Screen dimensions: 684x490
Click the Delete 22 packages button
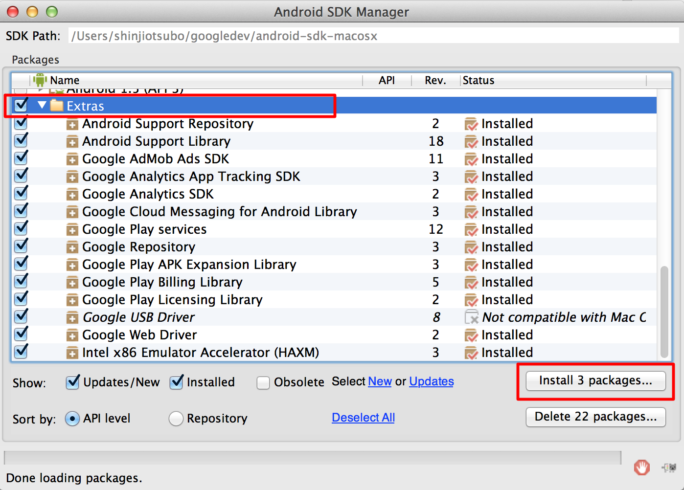pos(595,417)
